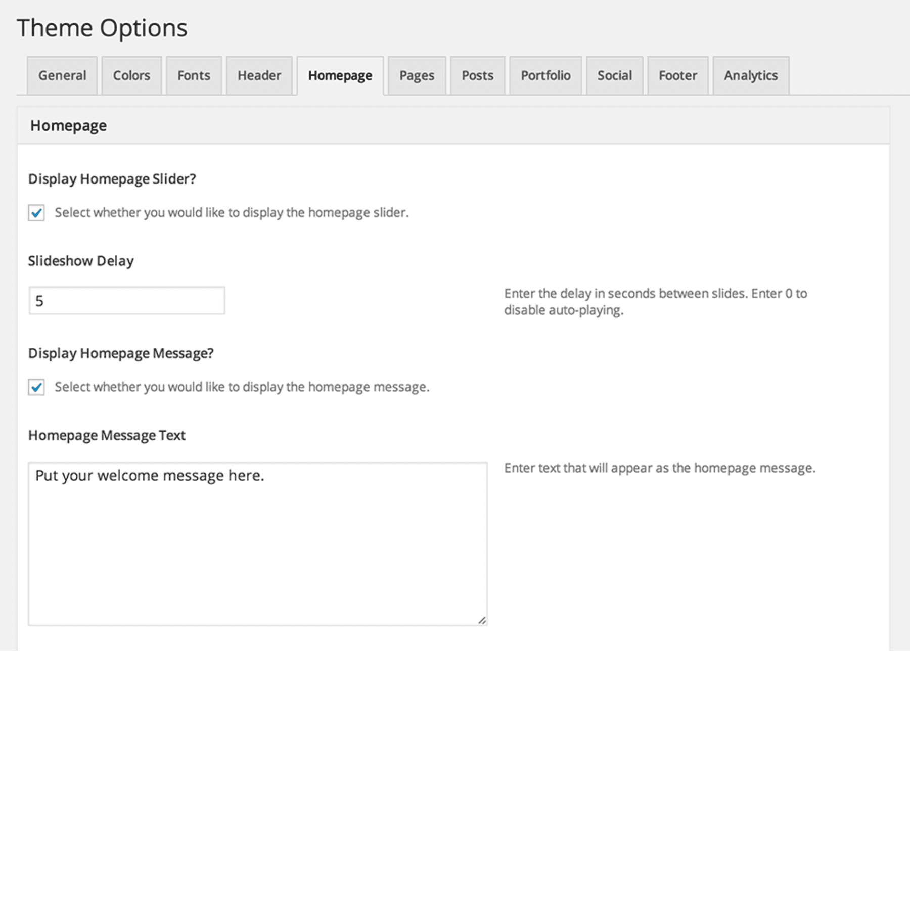This screenshot has height=910, width=910.
Task: Select the Footer tab
Action: coord(678,75)
